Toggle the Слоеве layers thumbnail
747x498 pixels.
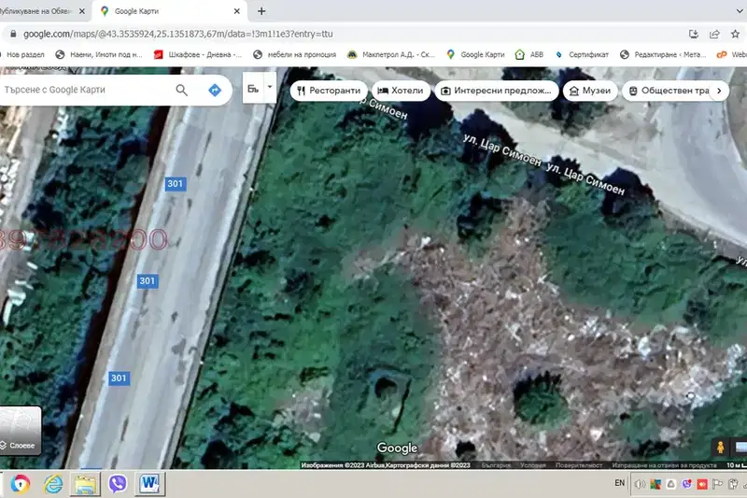click(x=21, y=431)
